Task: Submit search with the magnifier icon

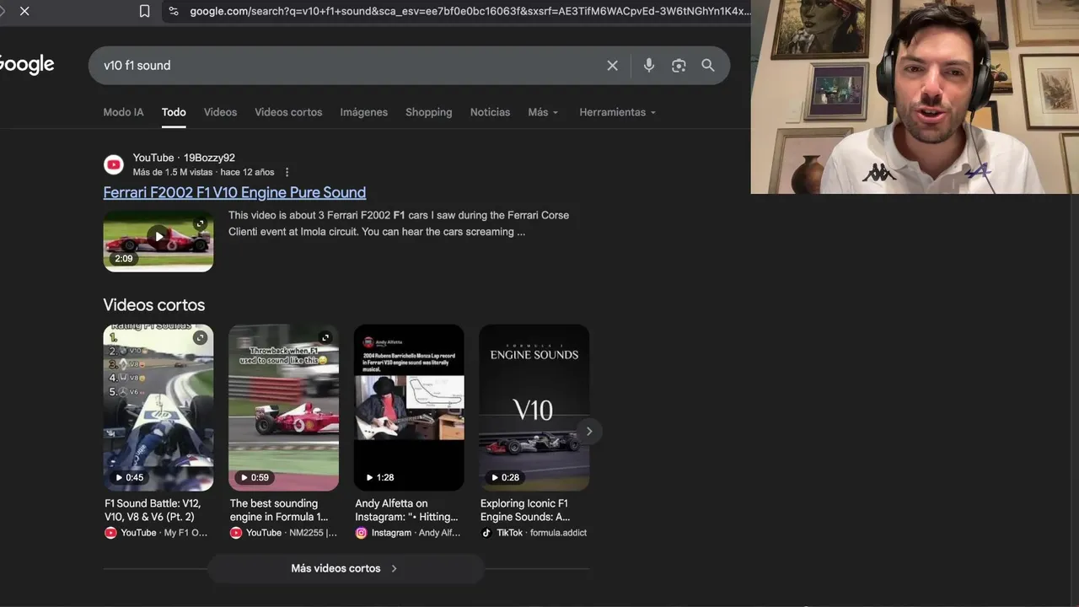Action: (x=708, y=65)
